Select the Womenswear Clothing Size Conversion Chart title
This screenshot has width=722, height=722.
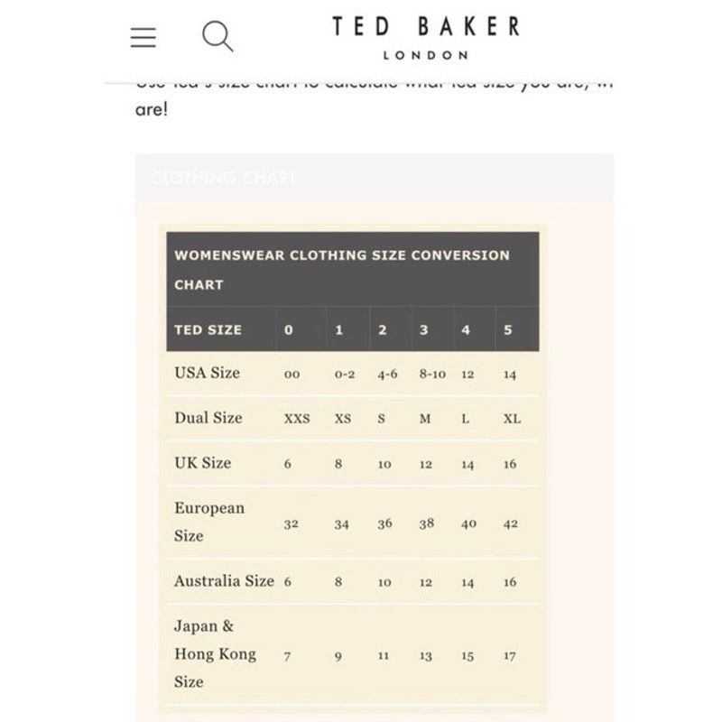point(342,270)
